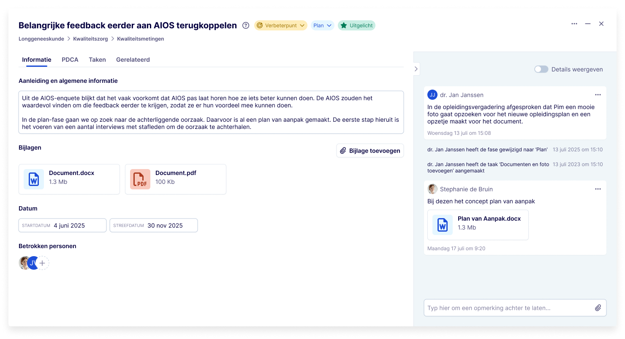
Task: Switch to the PDCA tab
Action: (70, 60)
